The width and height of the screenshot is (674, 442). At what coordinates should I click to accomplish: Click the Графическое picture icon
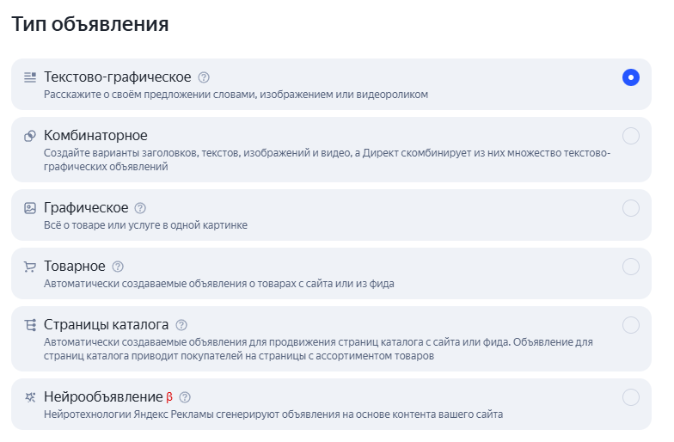29,208
